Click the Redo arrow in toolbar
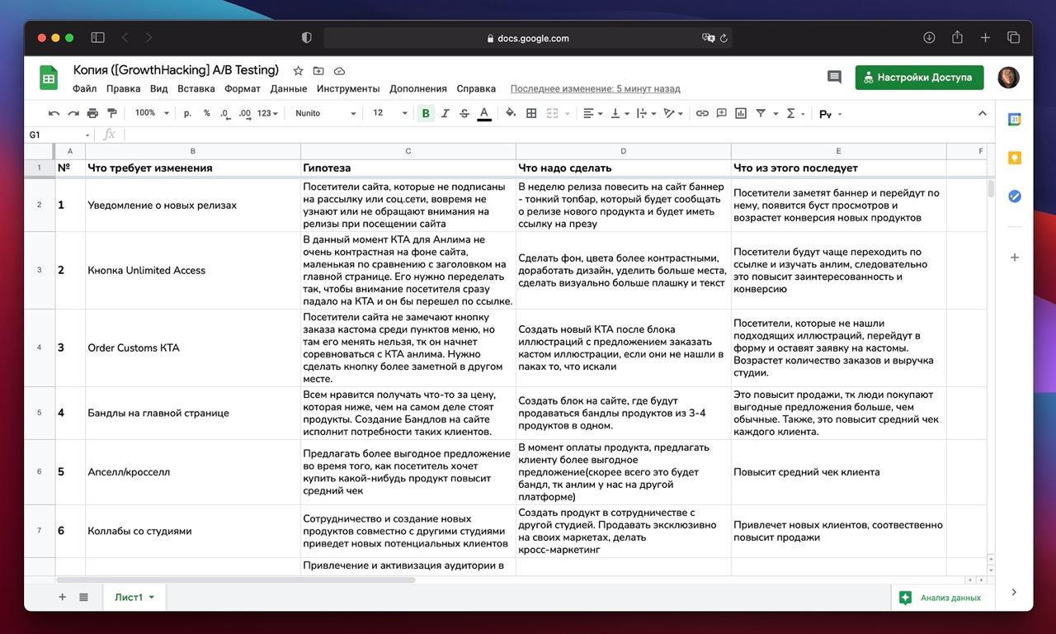Viewport: 1056px width, 634px height. click(73, 113)
